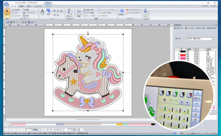Jump to start of stitch simulator
This screenshot has width=221, height=136.
pyautogui.click(x=7, y=124)
